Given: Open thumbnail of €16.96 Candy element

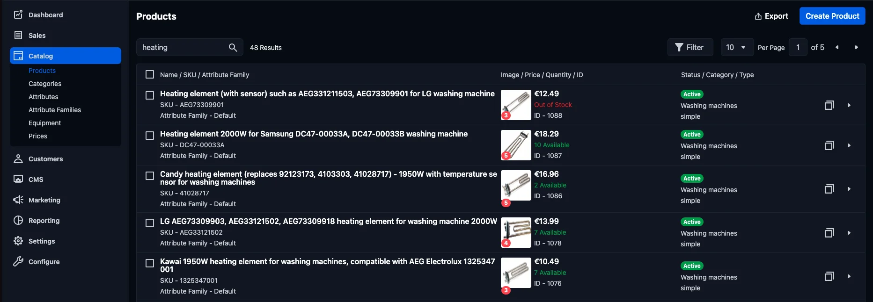Looking at the screenshot, I should tap(516, 185).
